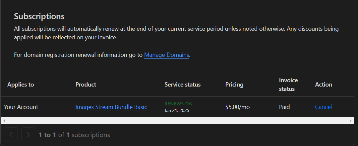Image resolution: width=358 pixels, height=146 pixels.
Task: Go to next subscriptions page
Action: [28, 134]
